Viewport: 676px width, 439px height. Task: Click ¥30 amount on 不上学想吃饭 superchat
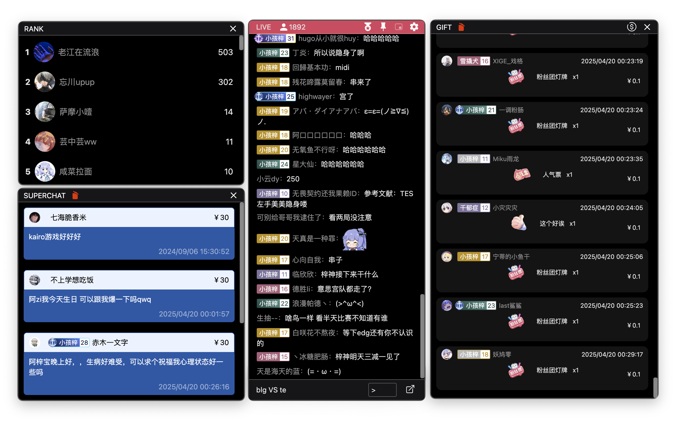point(221,280)
